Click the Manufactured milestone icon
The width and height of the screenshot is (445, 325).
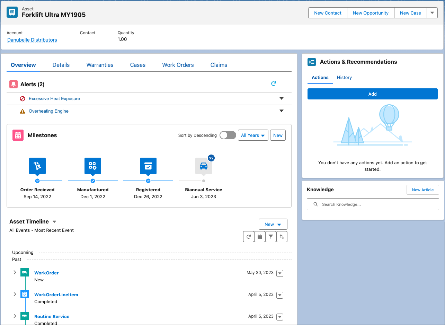click(92, 166)
